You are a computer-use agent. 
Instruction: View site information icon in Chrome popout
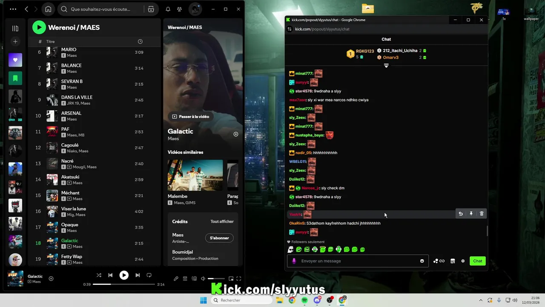[x=290, y=29]
